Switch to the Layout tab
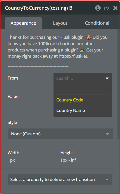This screenshot has height=194, width=120. [60, 23]
